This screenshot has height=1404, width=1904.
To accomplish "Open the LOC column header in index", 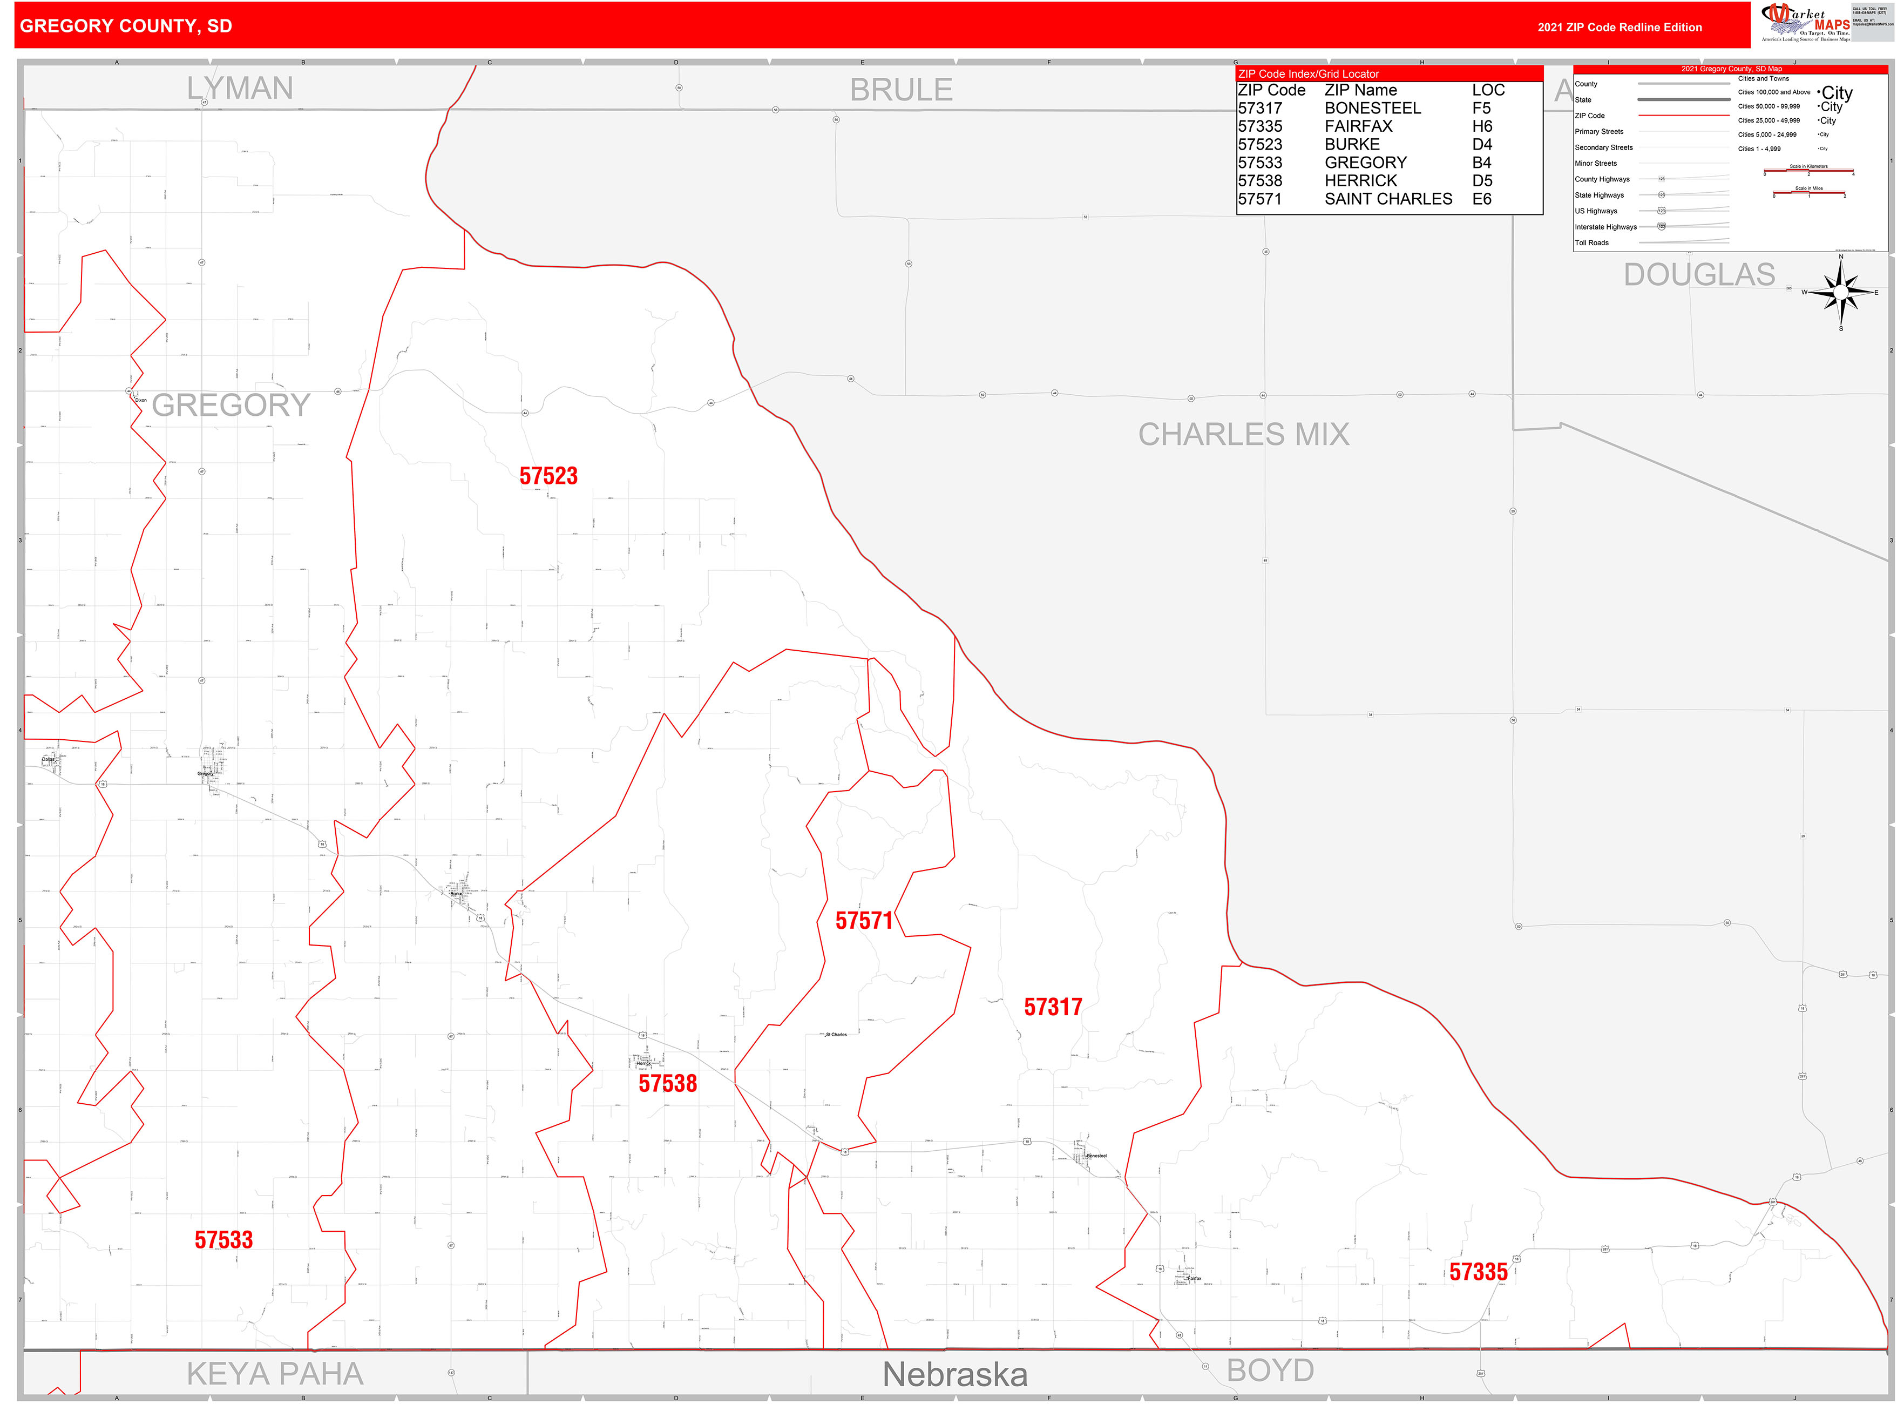I will pyautogui.click(x=1488, y=90).
